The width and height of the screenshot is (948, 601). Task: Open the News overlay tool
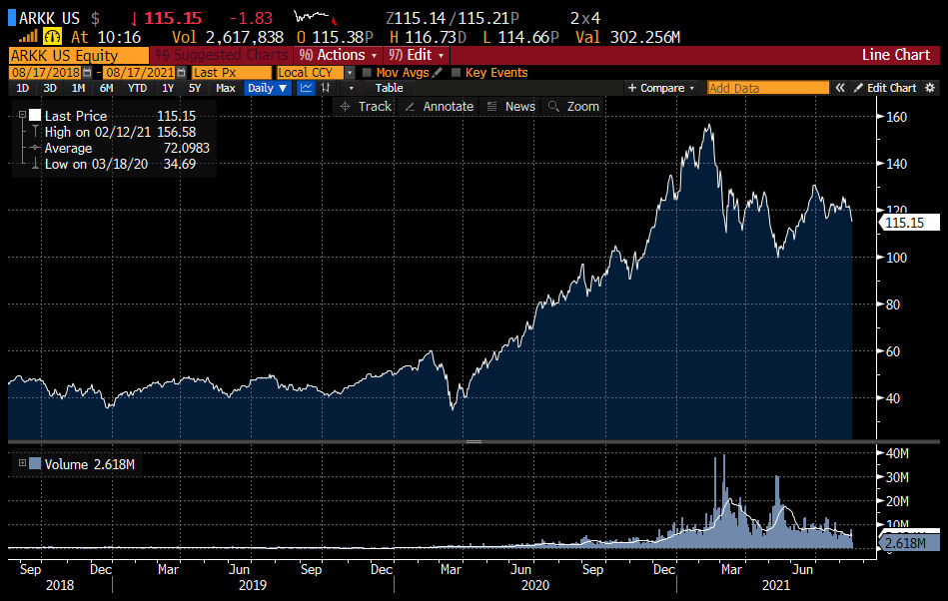tap(511, 107)
